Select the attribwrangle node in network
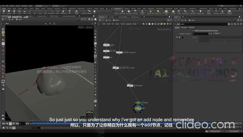Viewport: 243px width, 137px height. [x=130, y=85]
